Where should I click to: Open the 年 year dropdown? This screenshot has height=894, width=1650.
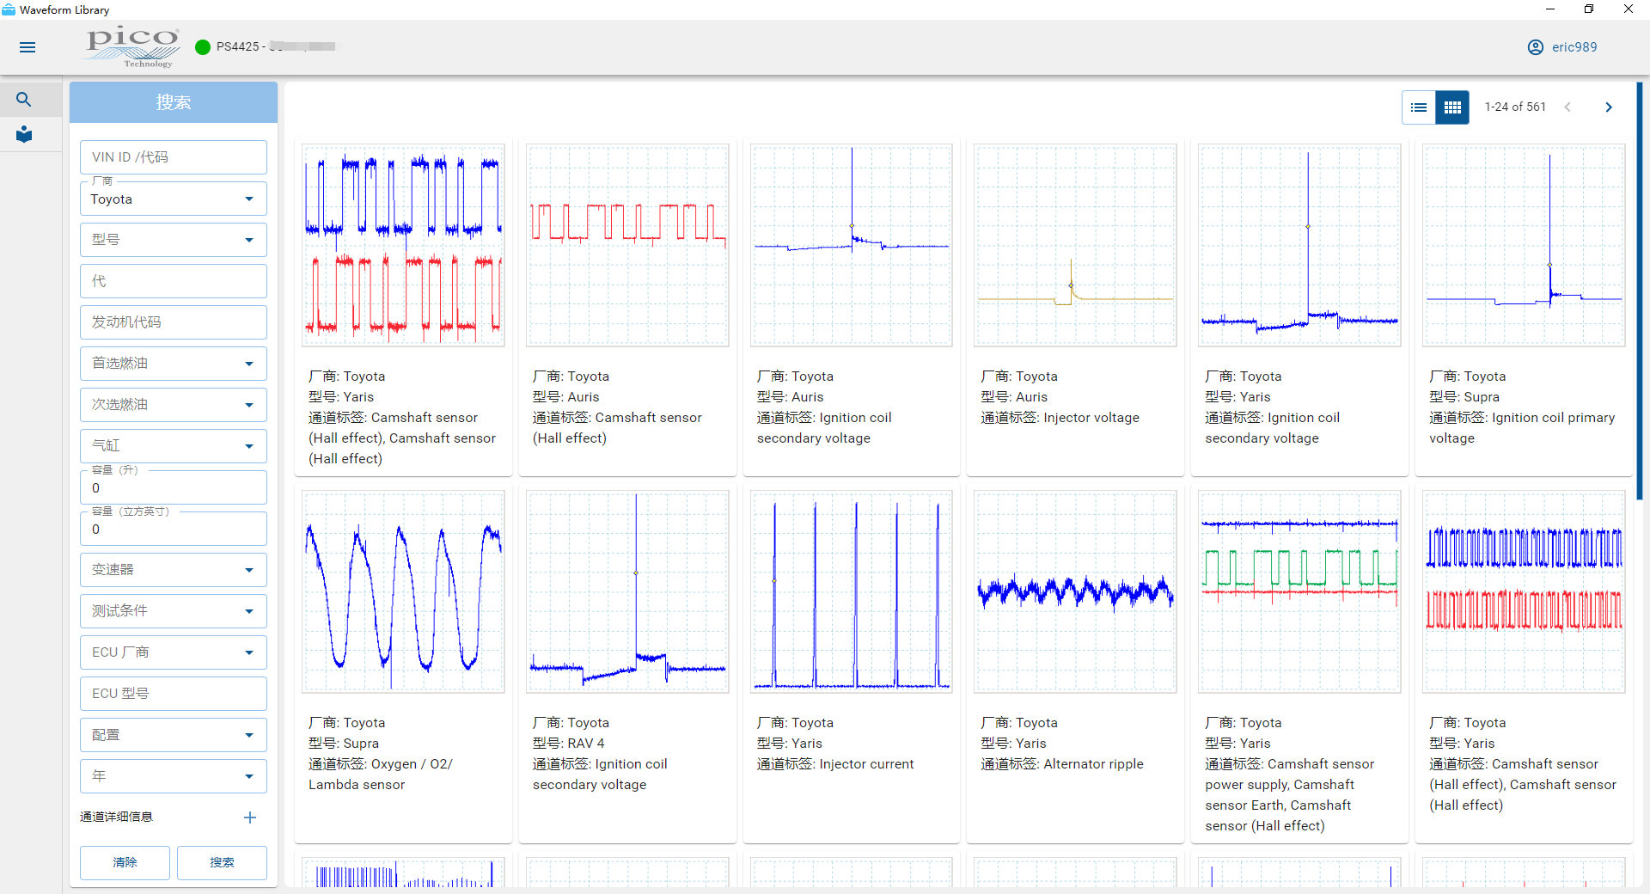tap(173, 776)
